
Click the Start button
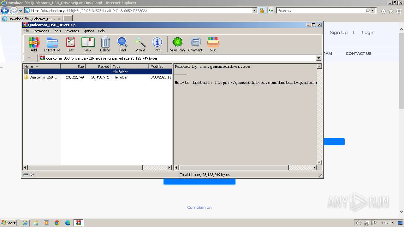[9, 223]
